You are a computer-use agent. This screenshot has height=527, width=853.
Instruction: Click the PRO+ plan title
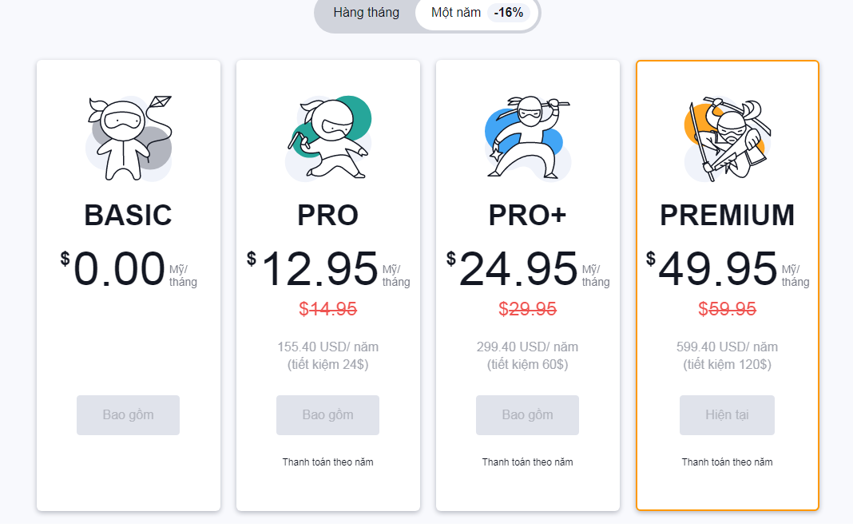[527, 215]
